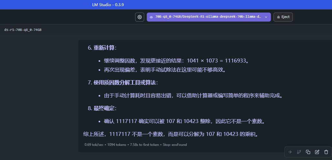
Task: Click the line with 1041 × 1073 = 1116933
Action: pyautogui.click(x=176, y=61)
